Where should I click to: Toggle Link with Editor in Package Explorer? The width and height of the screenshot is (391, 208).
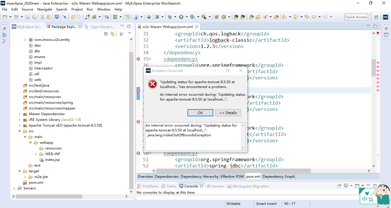pyautogui.click(x=112, y=34)
